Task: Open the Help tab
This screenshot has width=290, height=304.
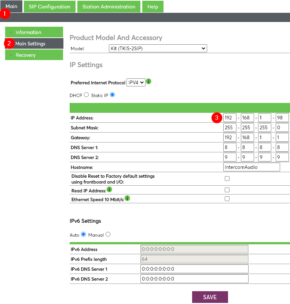Action: [153, 7]
